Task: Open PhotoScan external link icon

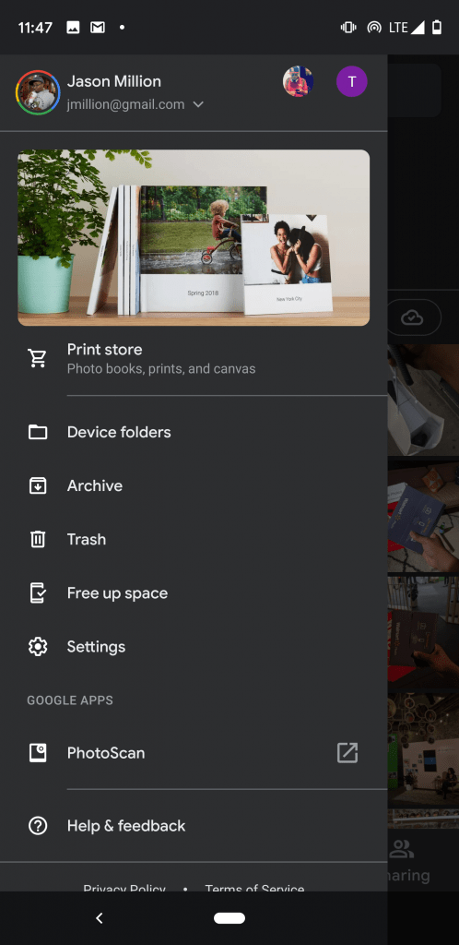Action: (x=347, y=753)
